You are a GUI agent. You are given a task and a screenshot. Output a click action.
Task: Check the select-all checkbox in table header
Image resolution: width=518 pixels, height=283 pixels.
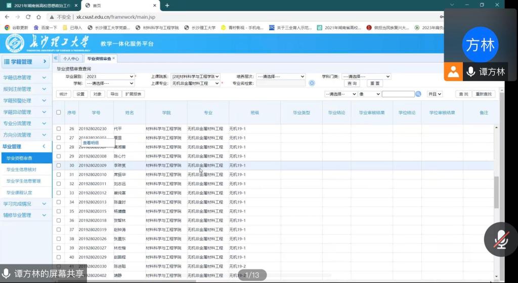click(x=59, y=112)
